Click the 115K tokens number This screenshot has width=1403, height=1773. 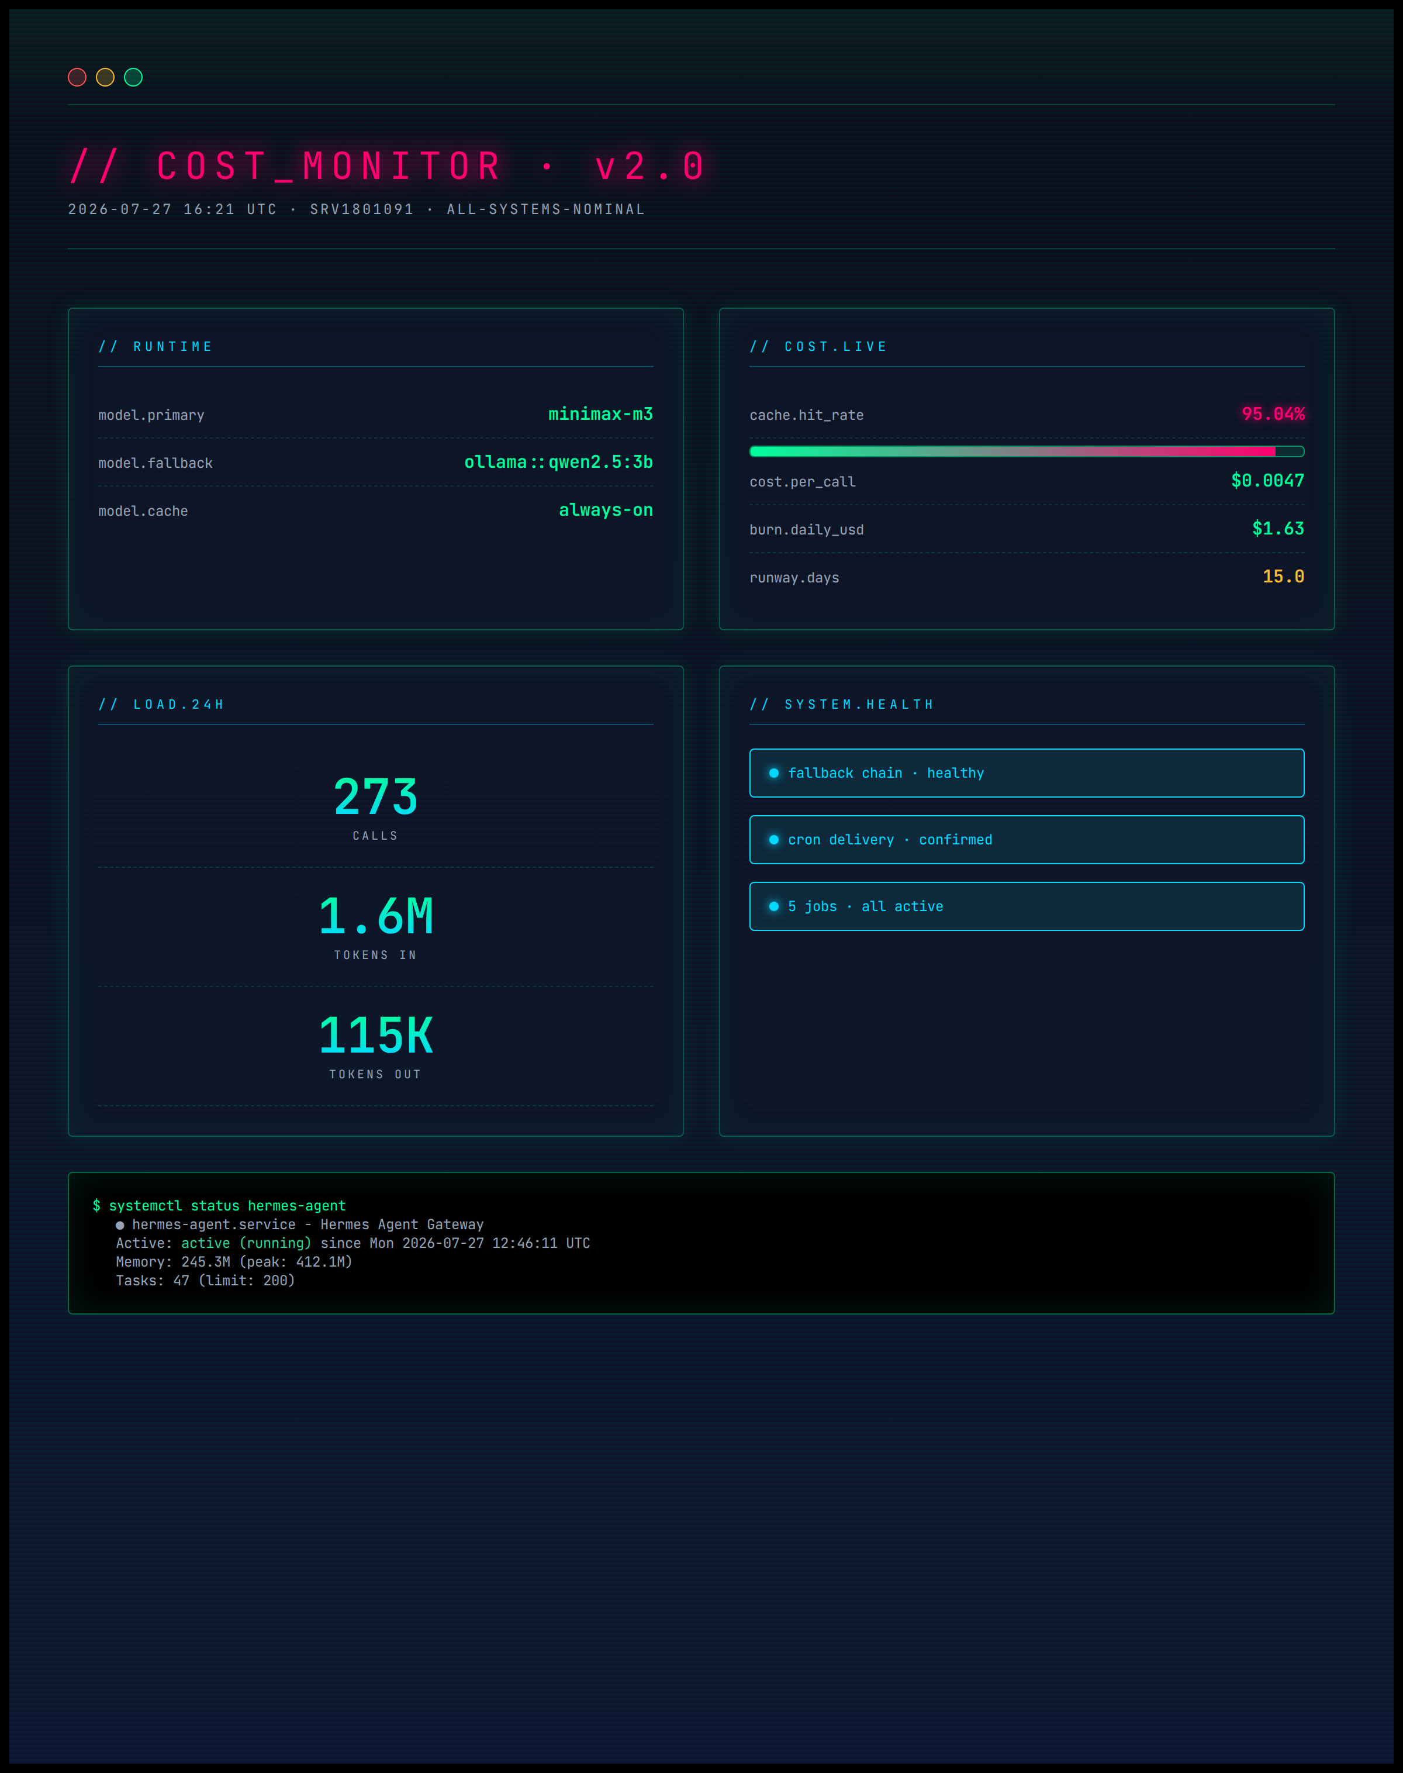(x=376, y=1035)
